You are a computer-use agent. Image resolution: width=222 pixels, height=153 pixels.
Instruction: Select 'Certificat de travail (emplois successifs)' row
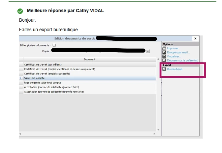(89, 74)
